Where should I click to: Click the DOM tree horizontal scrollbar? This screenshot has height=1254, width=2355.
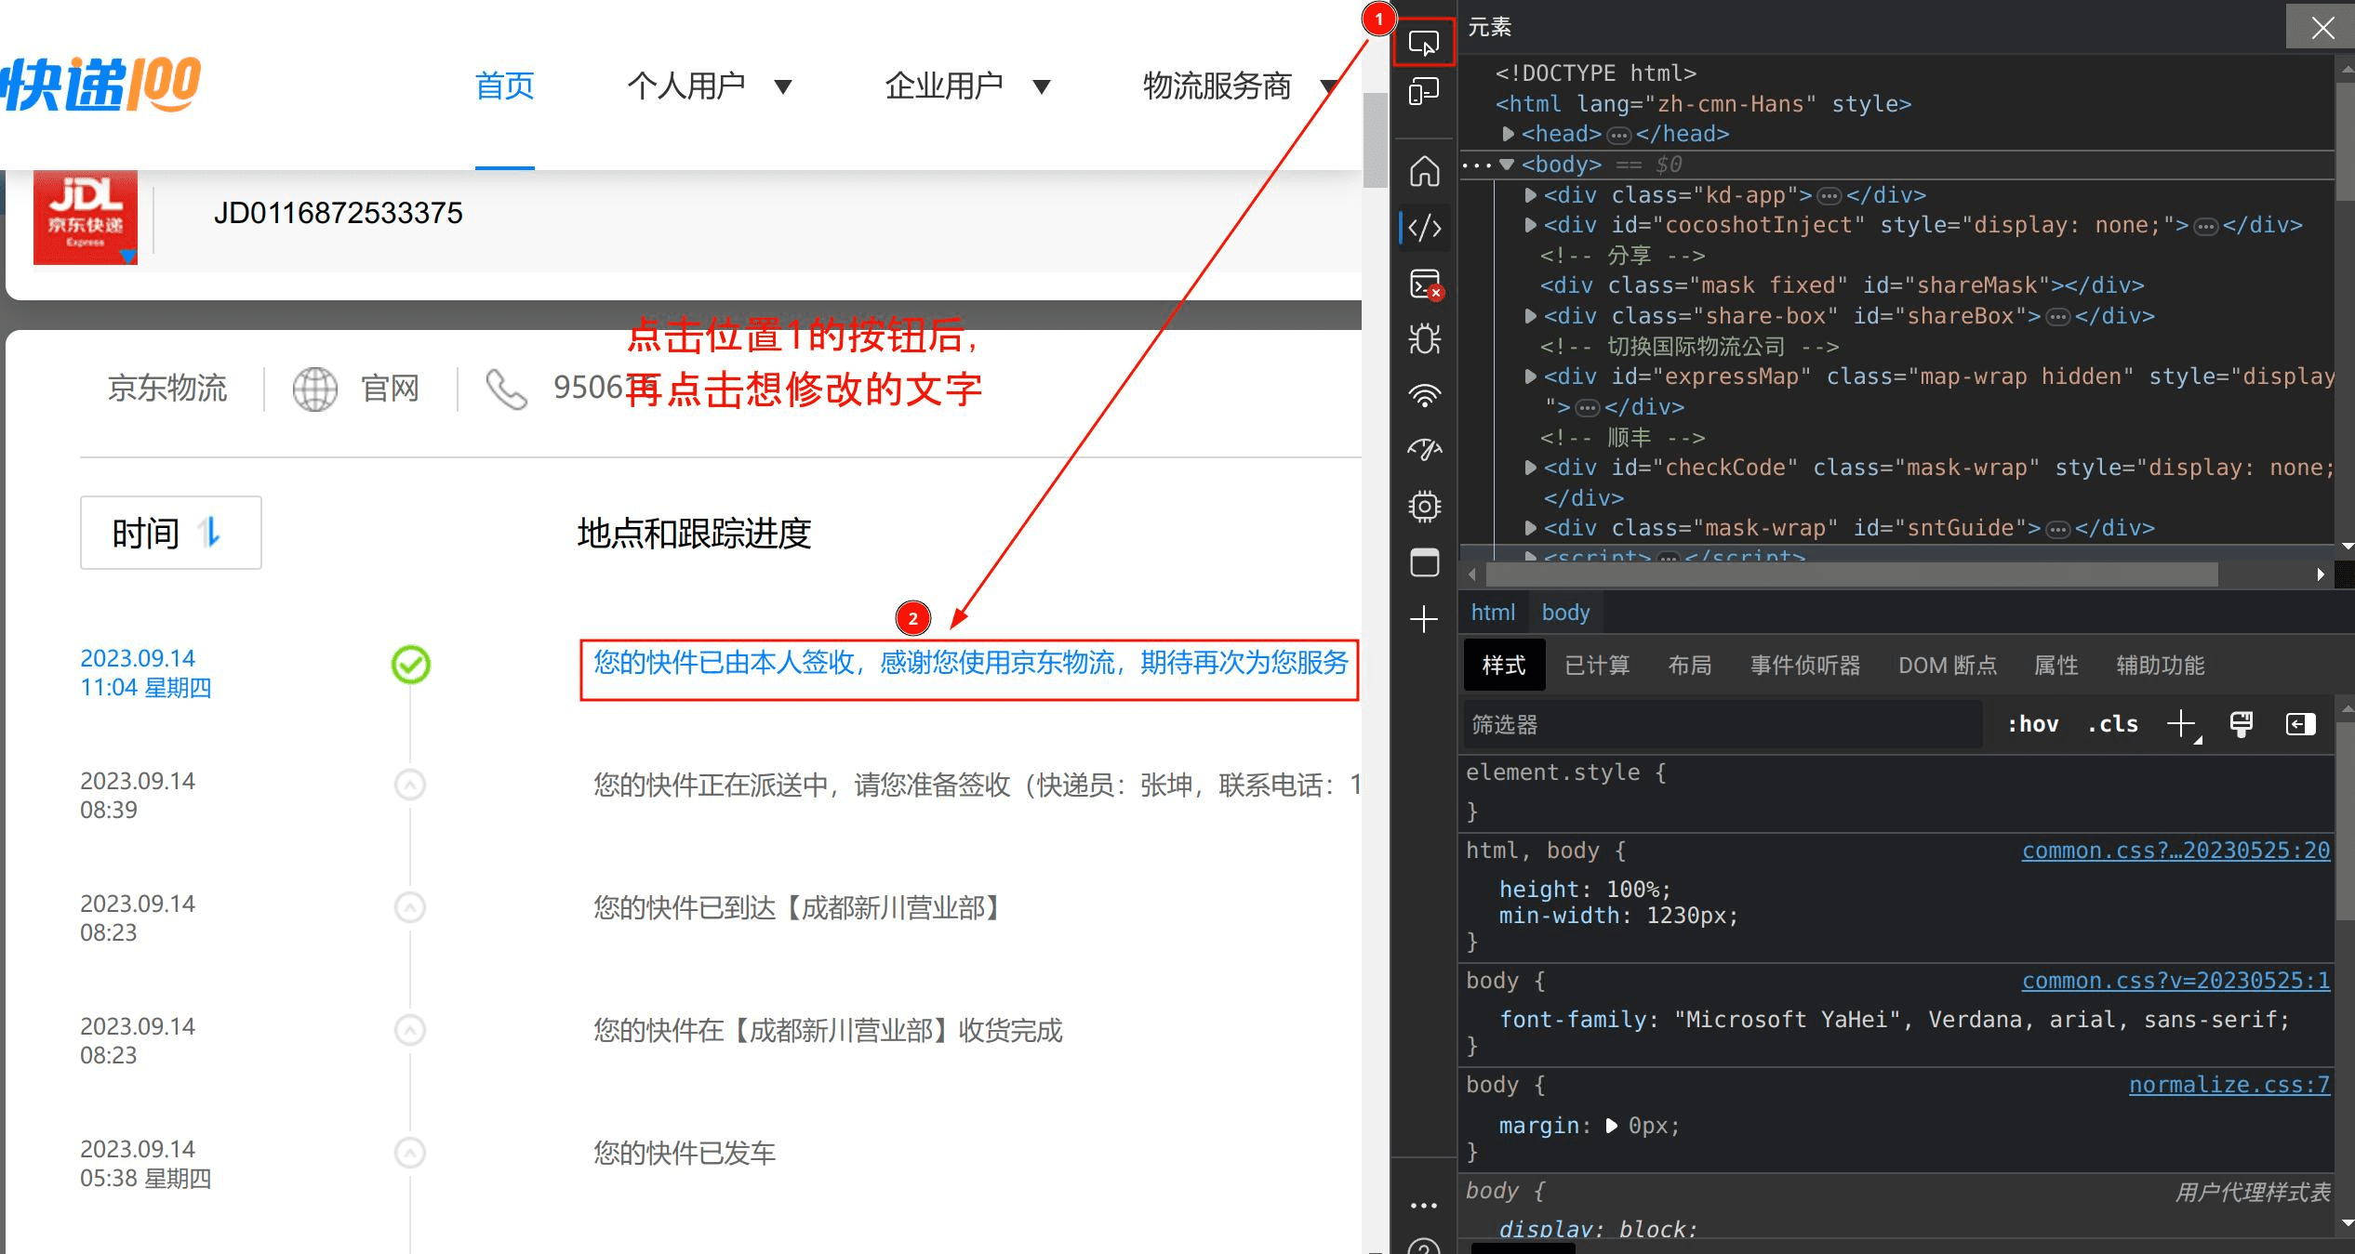pyautogui.click(x=1851, y=574)
